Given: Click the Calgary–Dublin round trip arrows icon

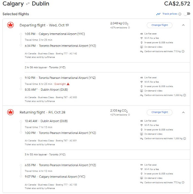Looking at the screenshot, I should coord(28,4).
